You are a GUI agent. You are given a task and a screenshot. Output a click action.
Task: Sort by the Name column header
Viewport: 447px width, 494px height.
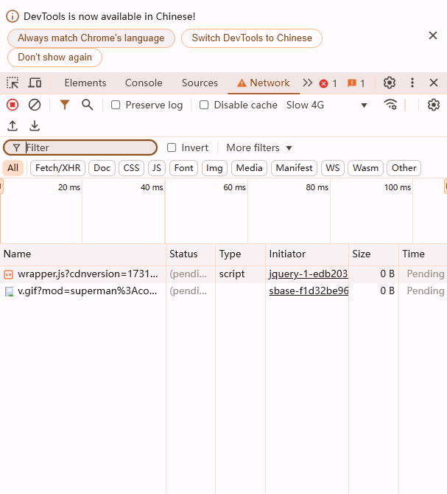82,254
